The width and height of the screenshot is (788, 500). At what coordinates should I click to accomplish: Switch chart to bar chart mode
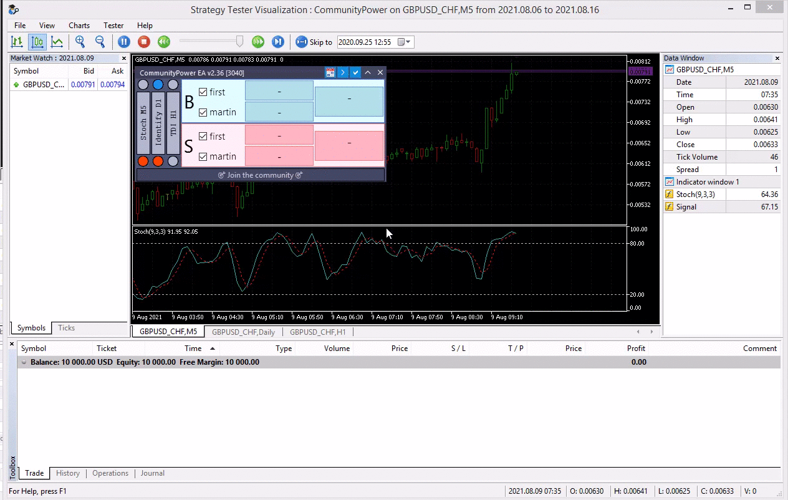(17, 42)
